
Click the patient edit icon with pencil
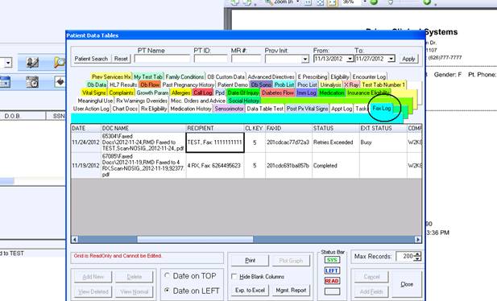[32, 63]
